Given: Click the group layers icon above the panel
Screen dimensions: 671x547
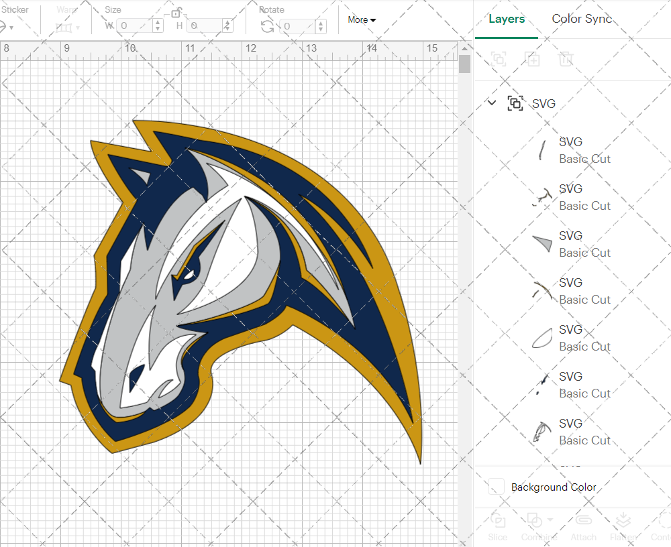Looking at the screenshot, I should (x=499, y=59).
